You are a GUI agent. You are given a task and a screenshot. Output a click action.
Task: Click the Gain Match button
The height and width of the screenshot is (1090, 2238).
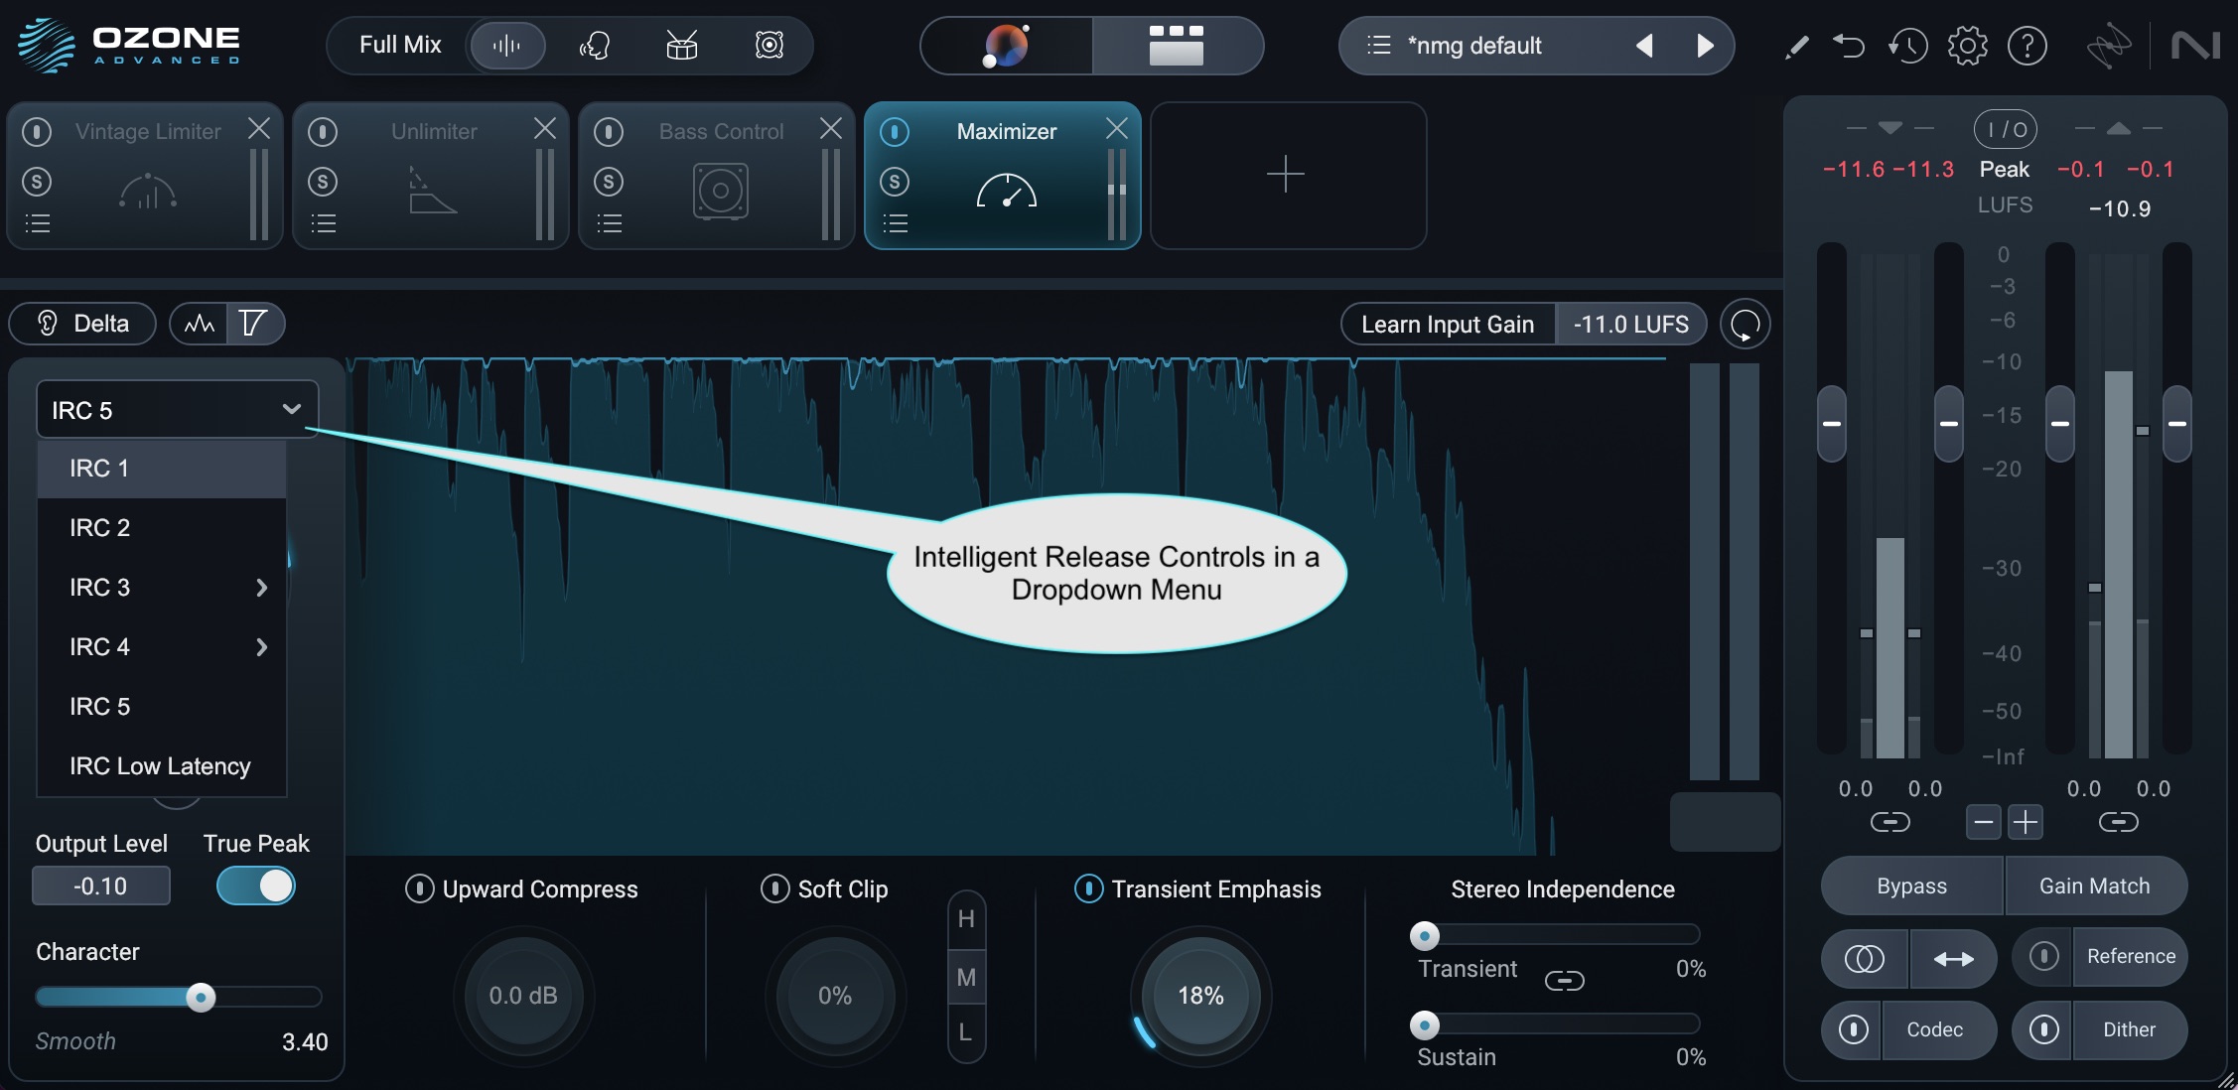click(2095, 886)
